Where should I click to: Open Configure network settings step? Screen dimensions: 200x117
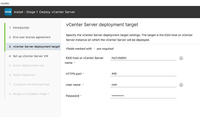click(x=31, y=84)
